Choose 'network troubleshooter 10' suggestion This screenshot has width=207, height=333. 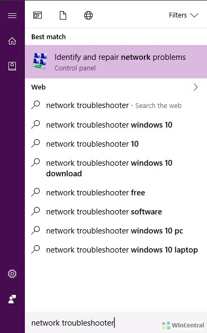pos(116,144)
